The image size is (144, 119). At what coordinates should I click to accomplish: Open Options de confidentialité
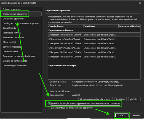(15, 61)
